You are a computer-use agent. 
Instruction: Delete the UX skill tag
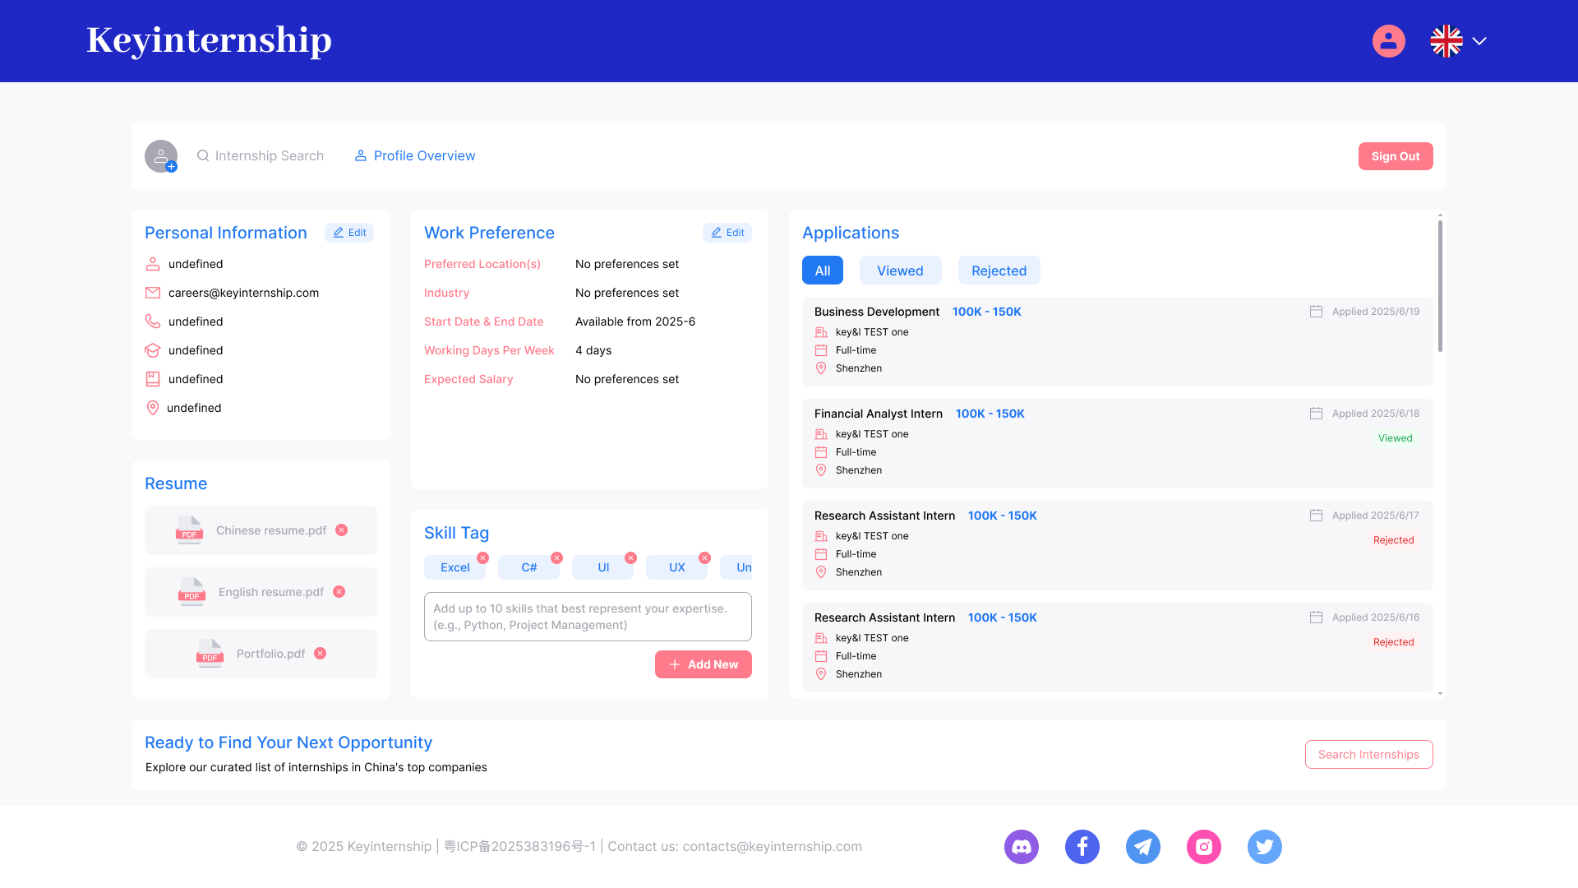click(705, 557)
